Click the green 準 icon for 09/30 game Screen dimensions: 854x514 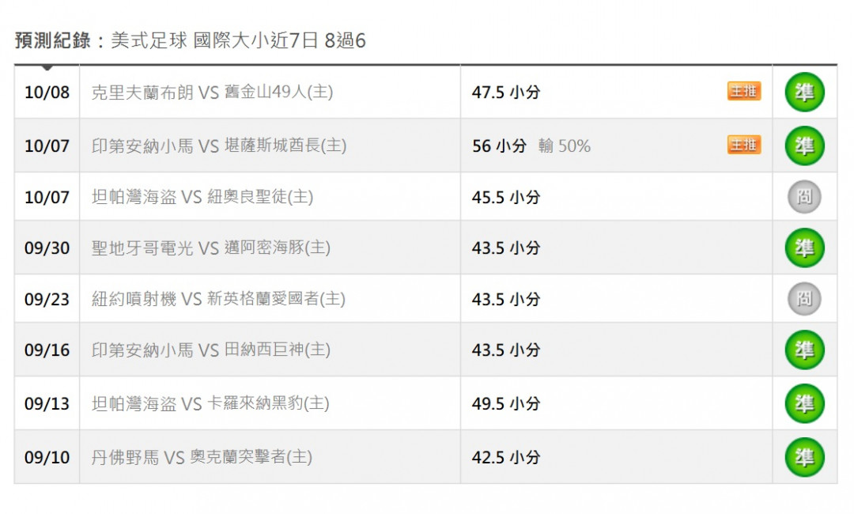coord(804,248)
